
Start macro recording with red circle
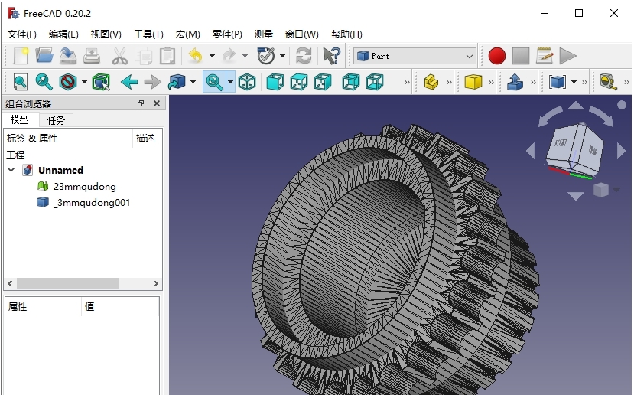(x=497, y=56)
